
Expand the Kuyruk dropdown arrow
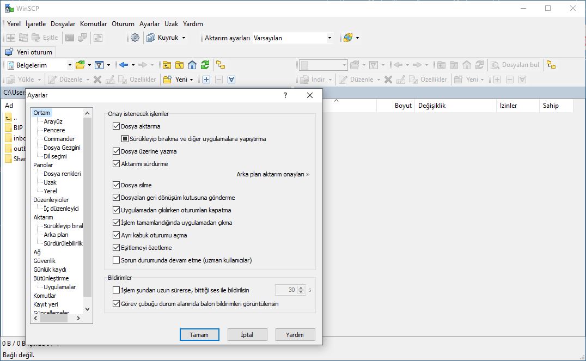click(x=184, y=38)
